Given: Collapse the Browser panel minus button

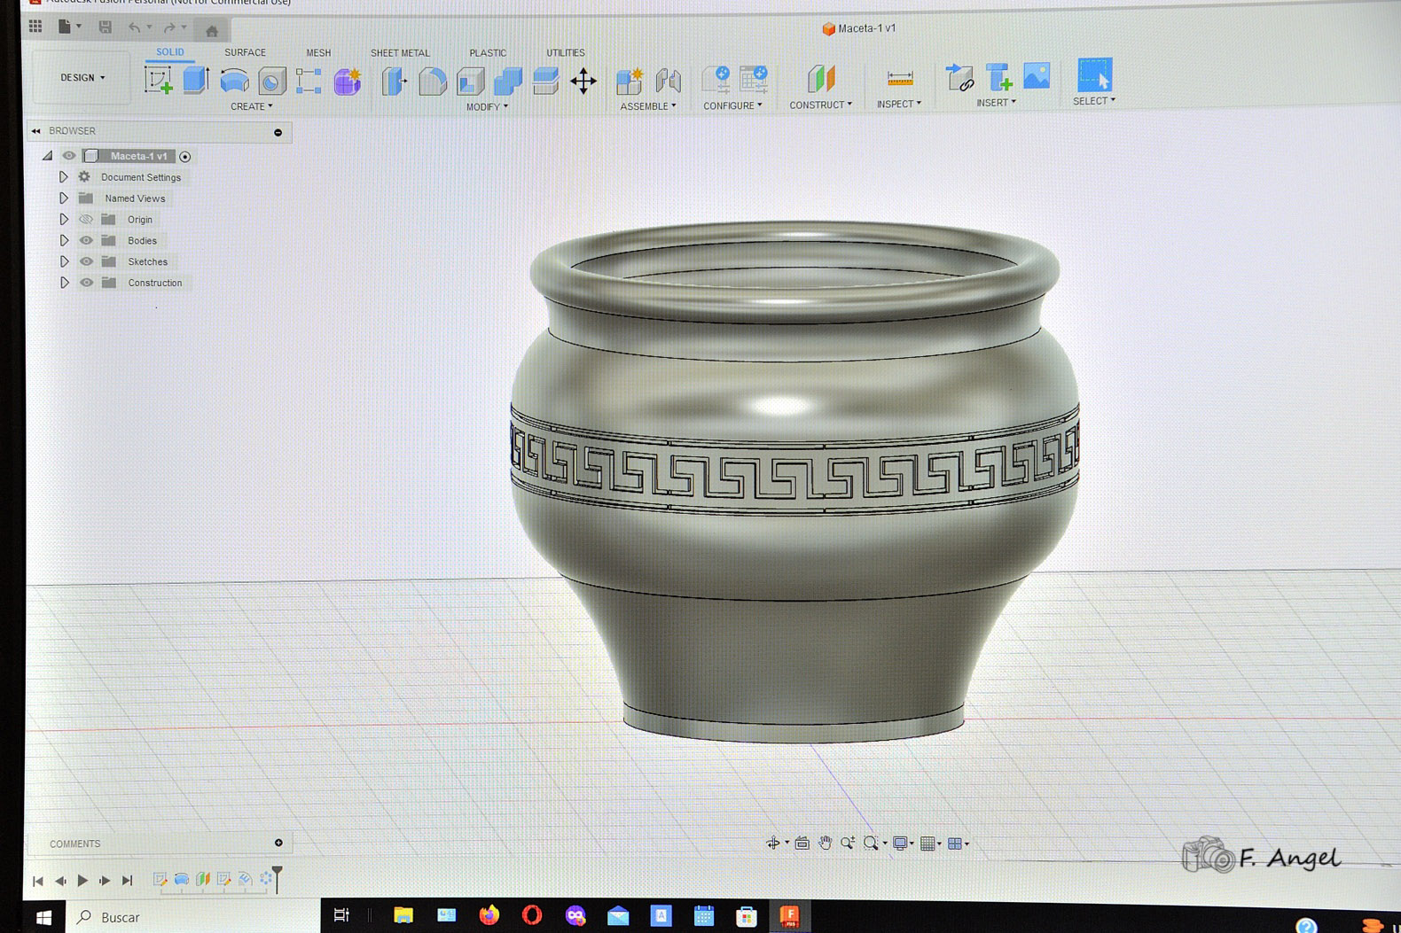Looking at the screenshot, I should (278, 133).
